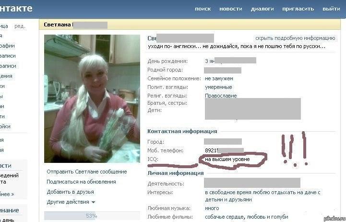Collapse details via скрыть подробную информацию
Screen dimensions: 346x222
coord(295,38)
